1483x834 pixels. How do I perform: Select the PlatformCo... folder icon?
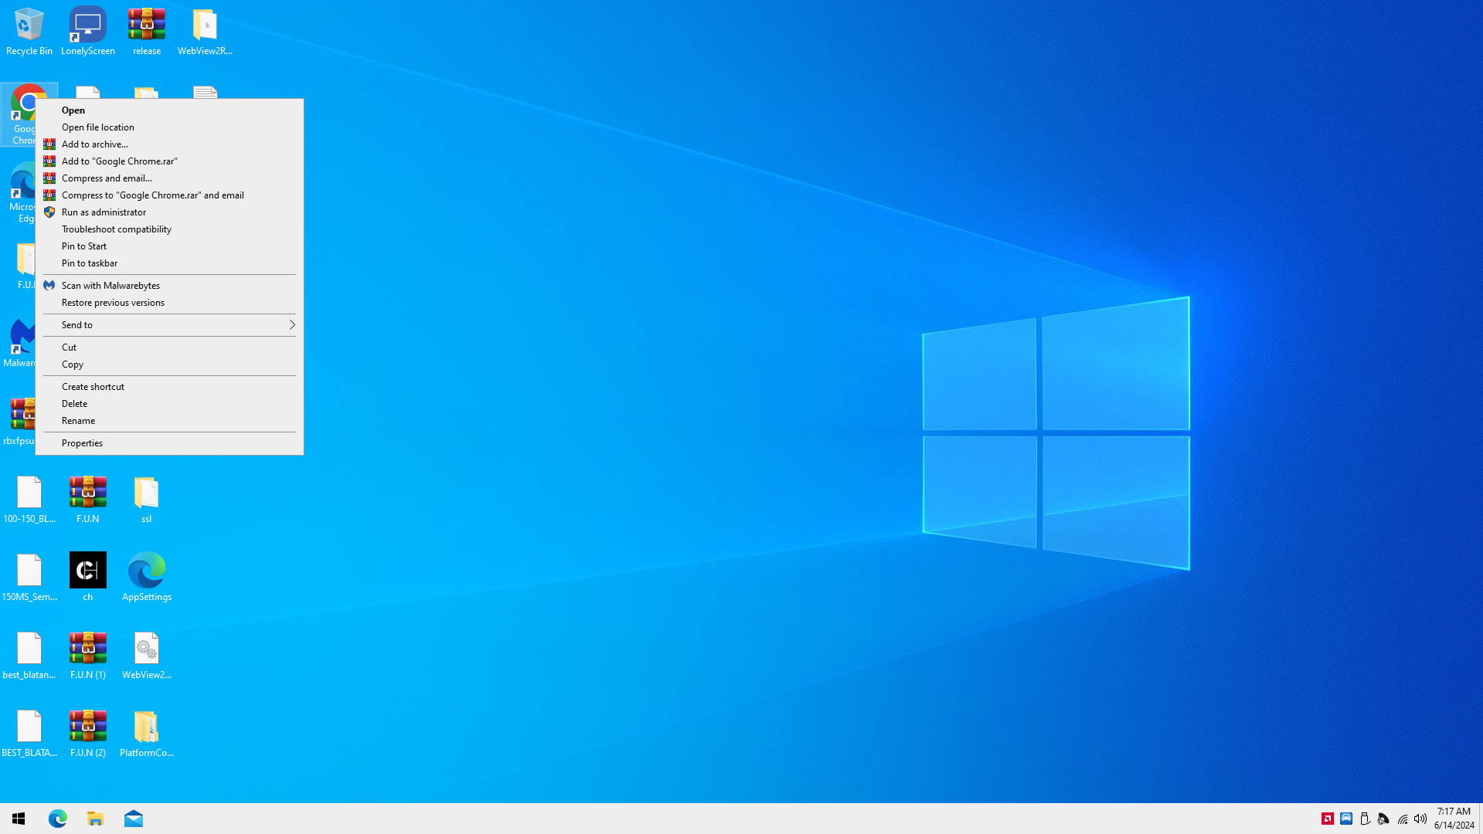tap(146, 732)
